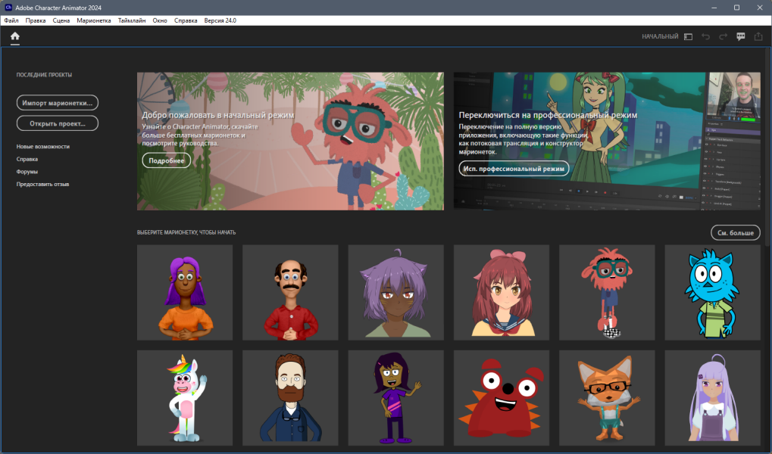Viewport: 772px width, 454px height.
Task: Open the Справка menu
Action: [x=186, y=20]
